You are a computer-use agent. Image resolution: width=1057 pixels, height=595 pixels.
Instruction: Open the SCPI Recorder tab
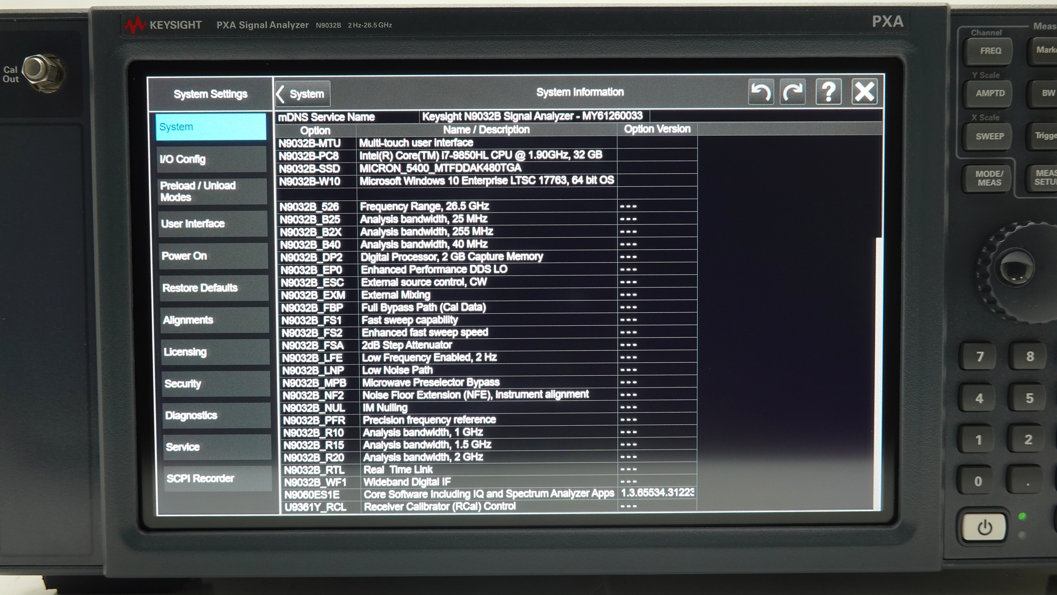[x=217, y=478]
